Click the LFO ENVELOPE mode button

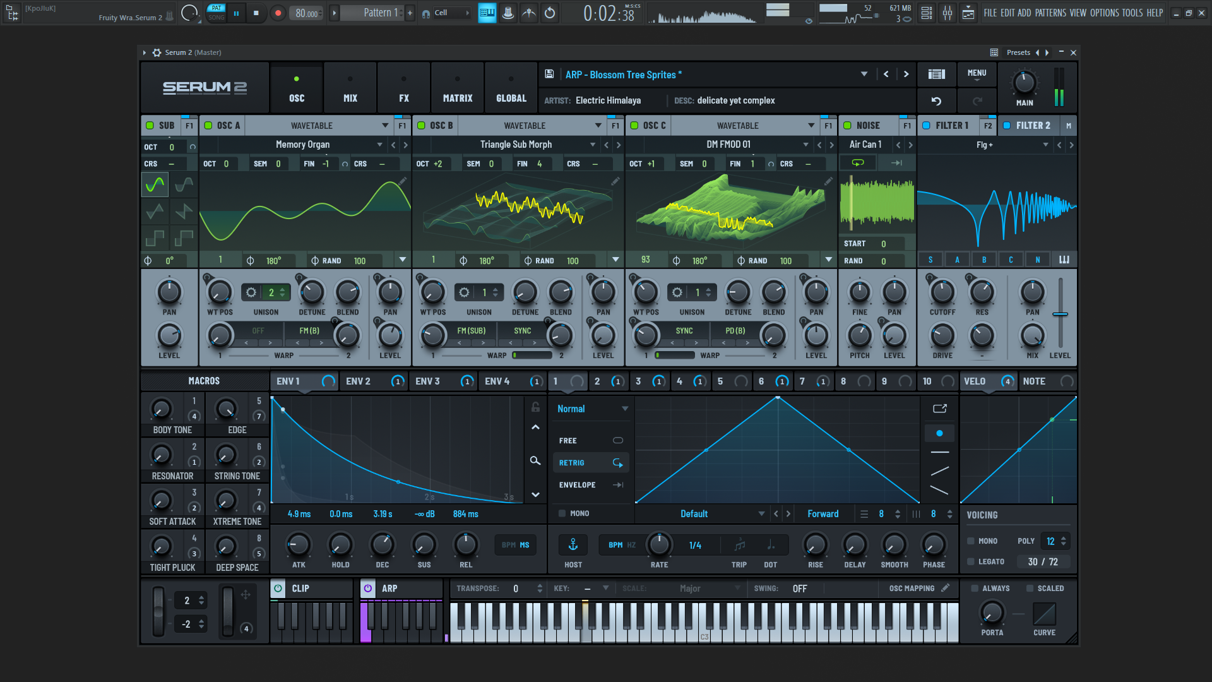tap(591, 485)
